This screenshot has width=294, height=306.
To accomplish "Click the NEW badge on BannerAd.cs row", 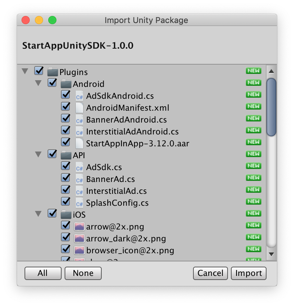I will pos(254,178).
